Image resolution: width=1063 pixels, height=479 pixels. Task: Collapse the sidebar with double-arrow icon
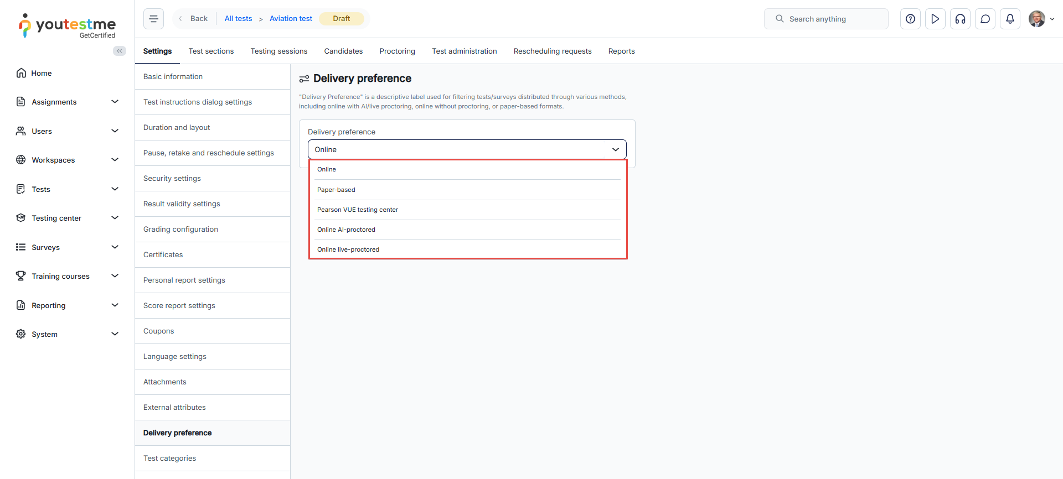click(x=120, y=51)
